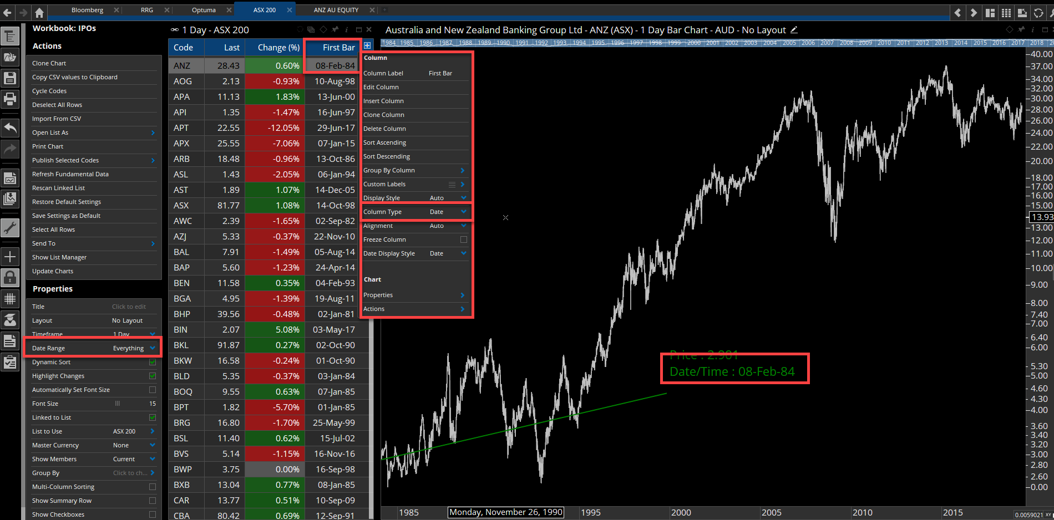Pin the ASX 200 watchlist panel
The image size is (1054, 520).
[335, 29]
